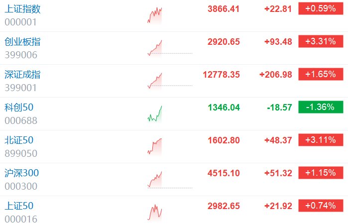Screen dimensions: 348x224
Task: Open the 创业板指 index link
Action: click(x=22, y=42)
